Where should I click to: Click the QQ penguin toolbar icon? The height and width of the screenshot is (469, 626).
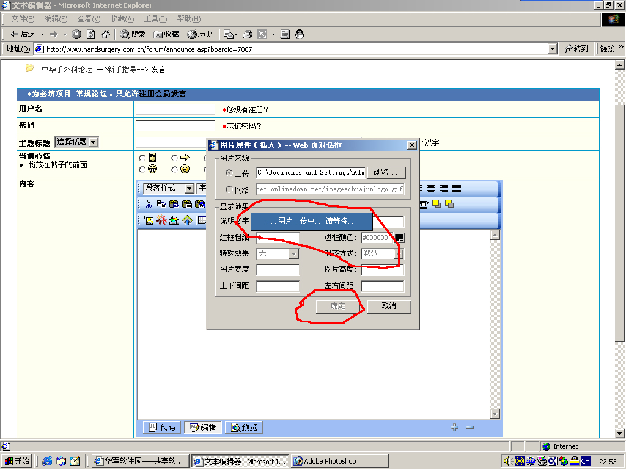pyautogui.click(x=300, y=34)
